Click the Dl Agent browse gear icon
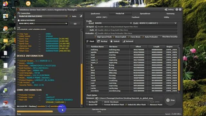The image size is (206, 116). (x=96, y=27)
